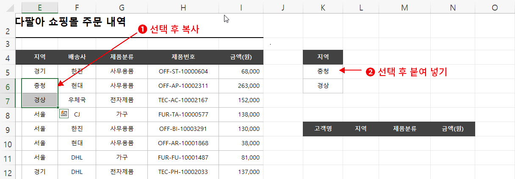Screen dimensions: 515x179
Task: Click the '금액(원)' header in column N
Action: tap(453, 129)
